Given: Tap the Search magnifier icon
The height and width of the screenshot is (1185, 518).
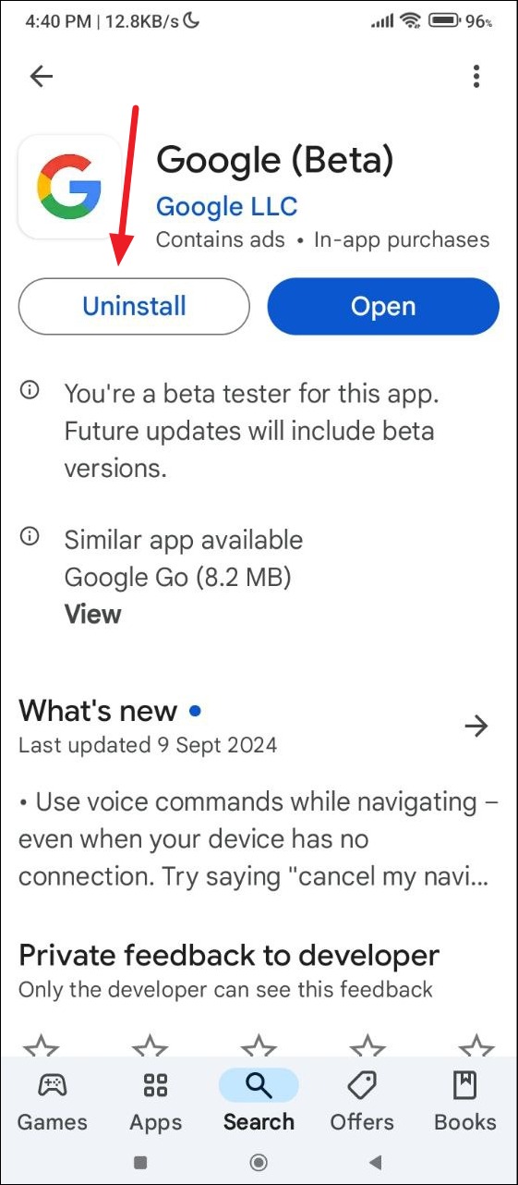Looking at the screenshot, I should pos(259,1084).
